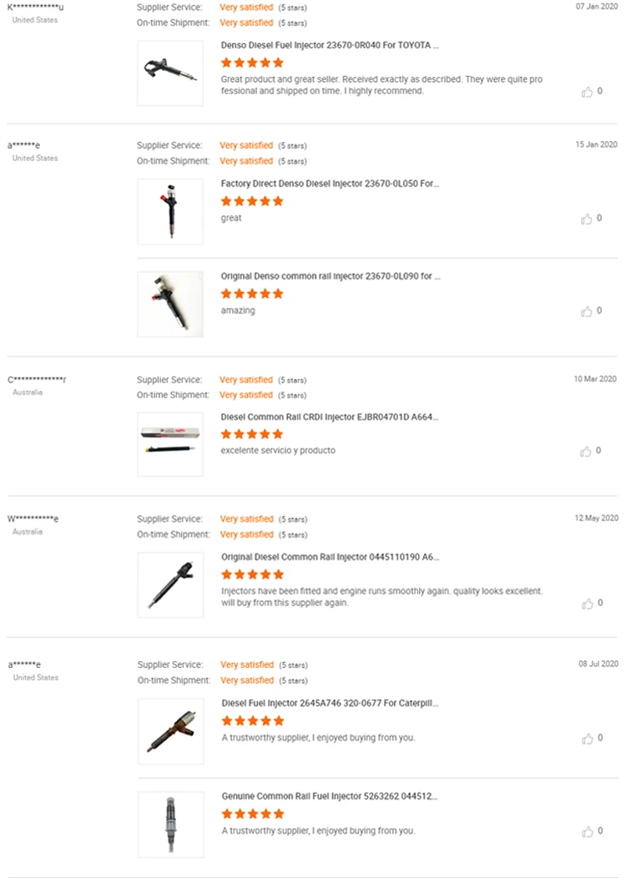Open Diesel Fuel Injector 2645A746 Caterpillar link
Viewport: 626px width, 883px height.
click(330, 704)
